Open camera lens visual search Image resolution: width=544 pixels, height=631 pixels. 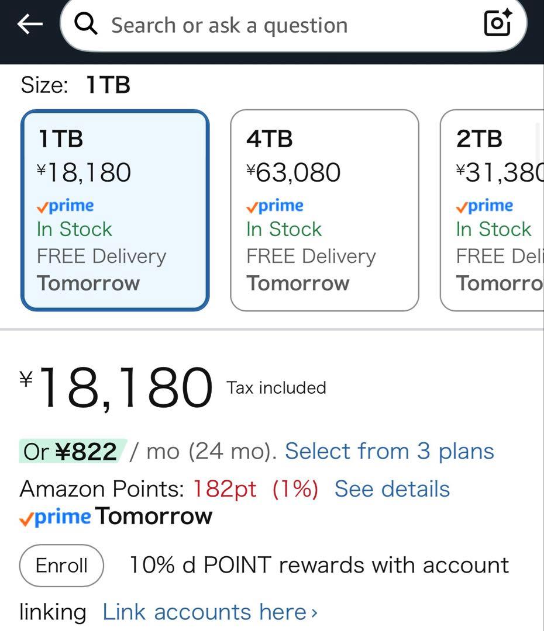[498, 24]
